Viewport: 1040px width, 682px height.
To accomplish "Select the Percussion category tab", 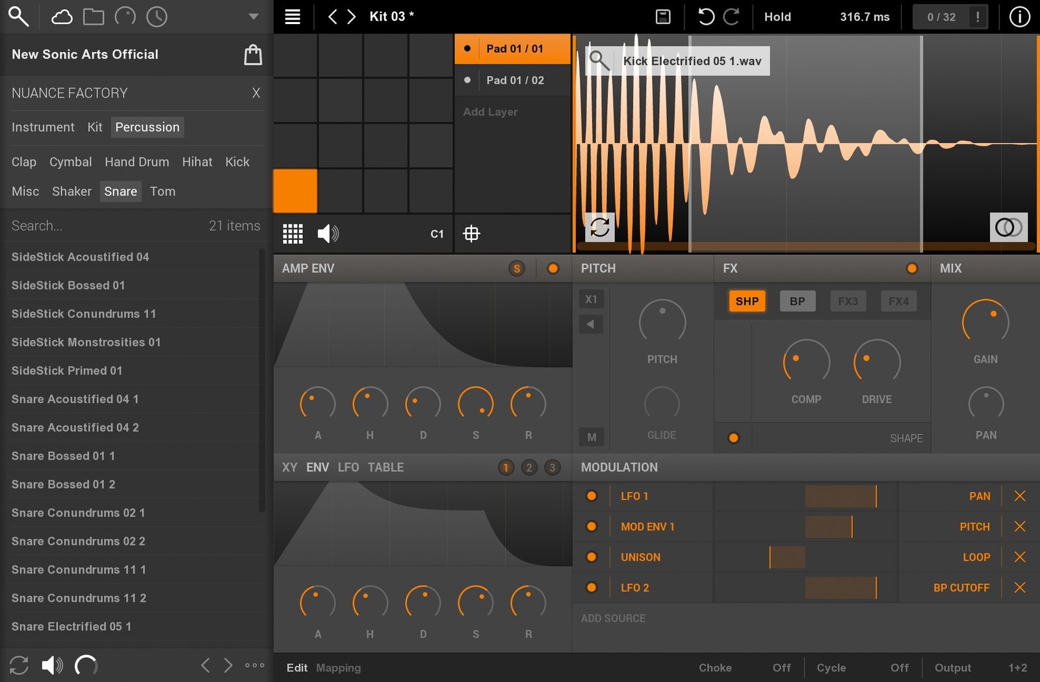I will [148, 127].
